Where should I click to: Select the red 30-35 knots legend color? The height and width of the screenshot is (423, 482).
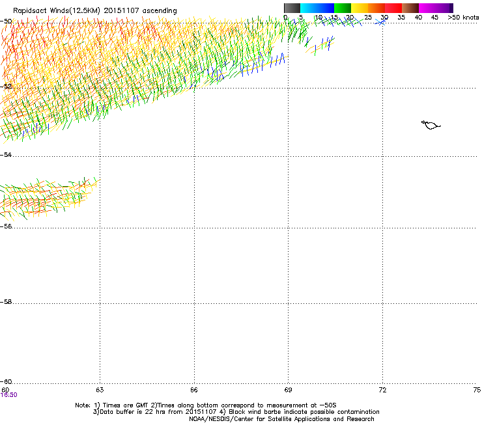[x=393, y=8]
